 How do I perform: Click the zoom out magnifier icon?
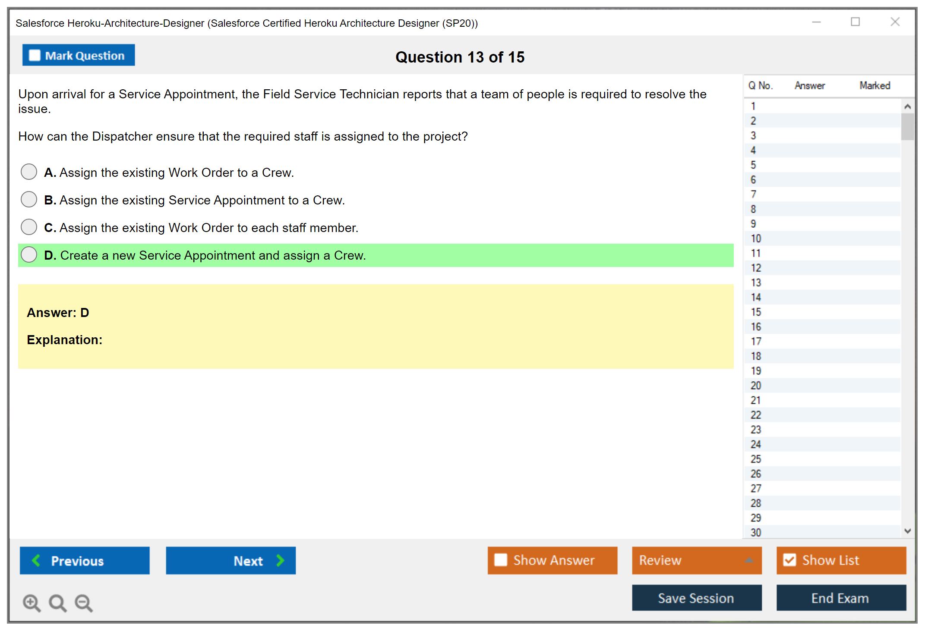[x=84, y=603]
